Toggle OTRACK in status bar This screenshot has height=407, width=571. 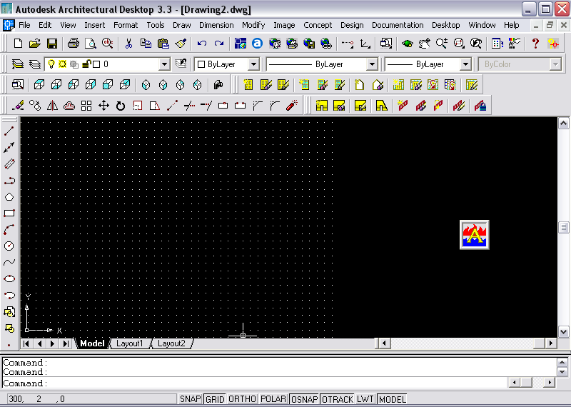pyautogui.click(x=338, y=399)
